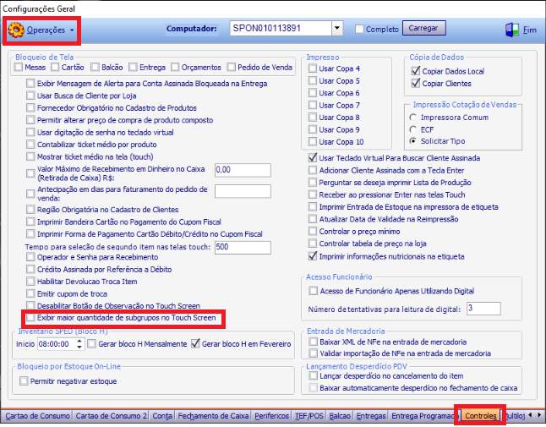Check Adicionar Cliente Assinada com a Tecla Enter
The image size is (546, 427).
(x=313, y=170)
